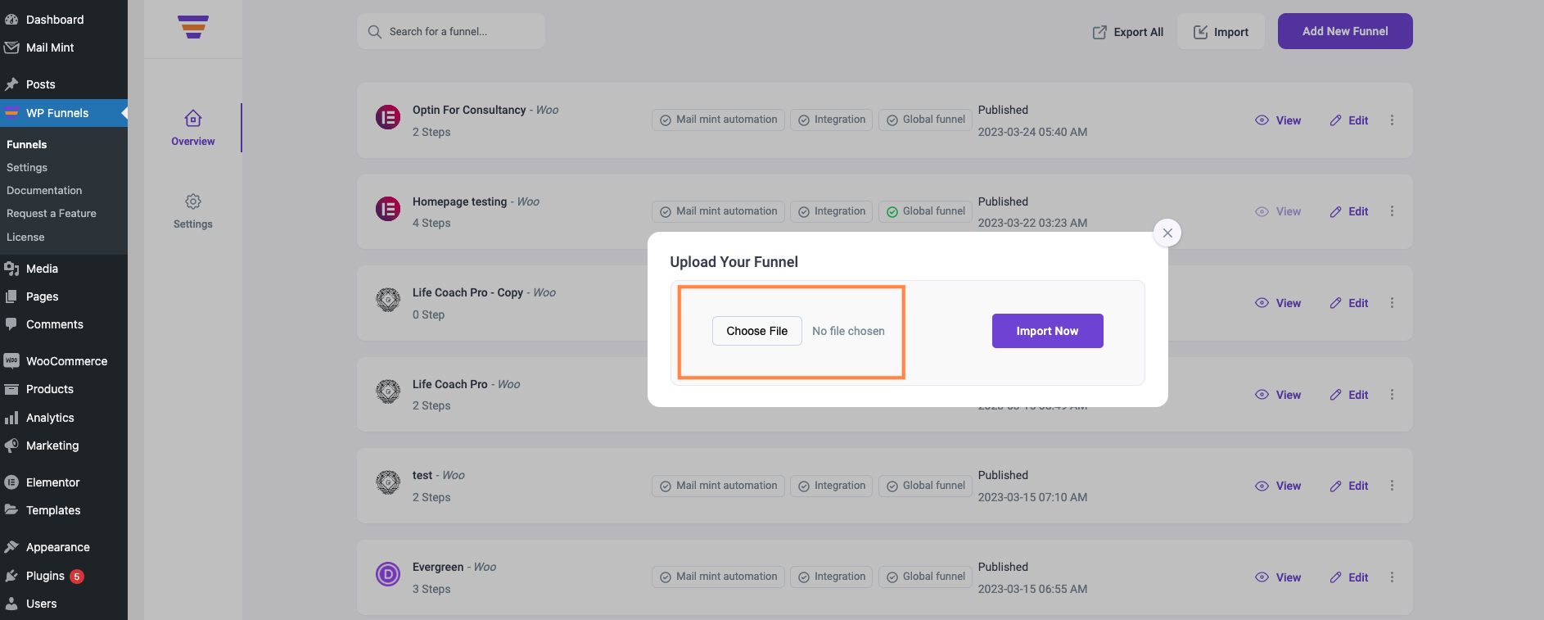The width and height of the screenshot is (1544, 620).
Task: Open Elementor menu
Action: click(63, 482)
